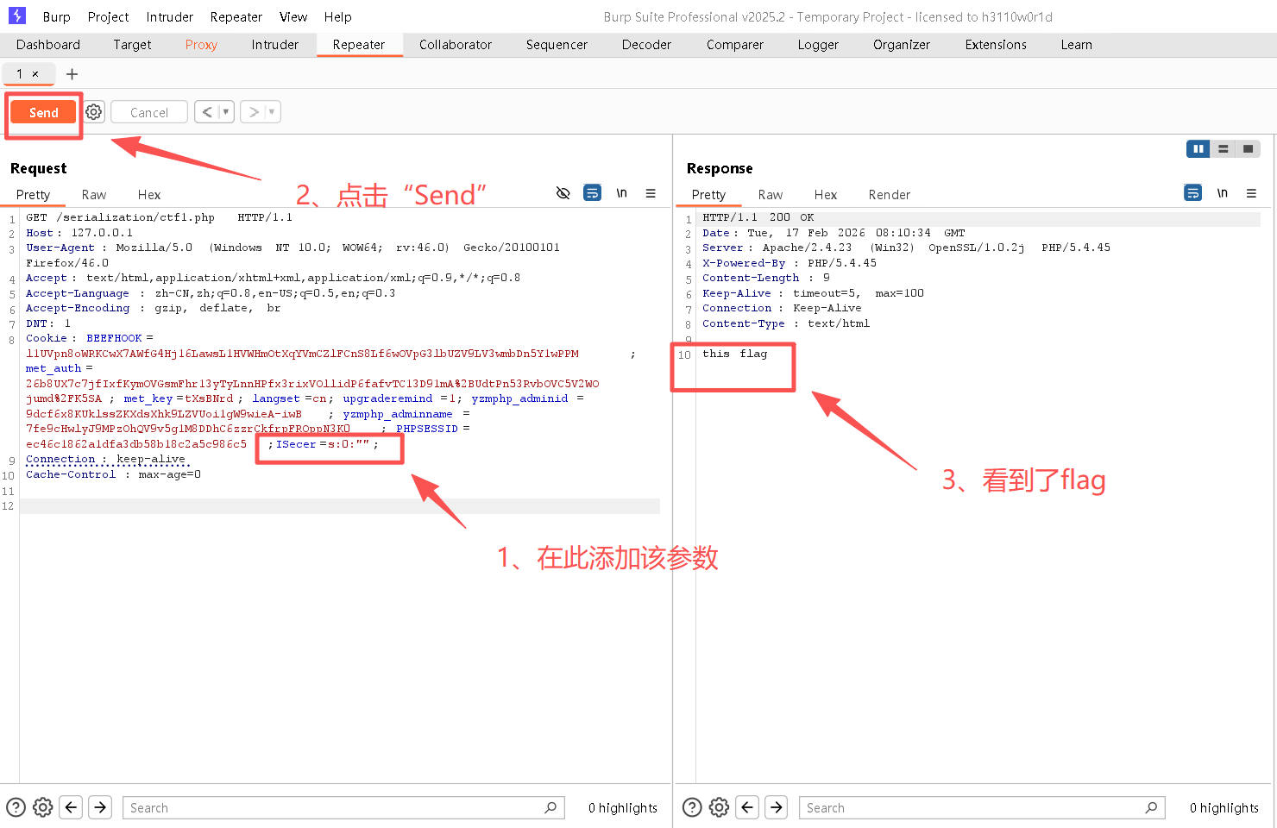Screen dimensions: 1277x828
Task: Switch to Proxy tab
Action: tap(201, 45)
